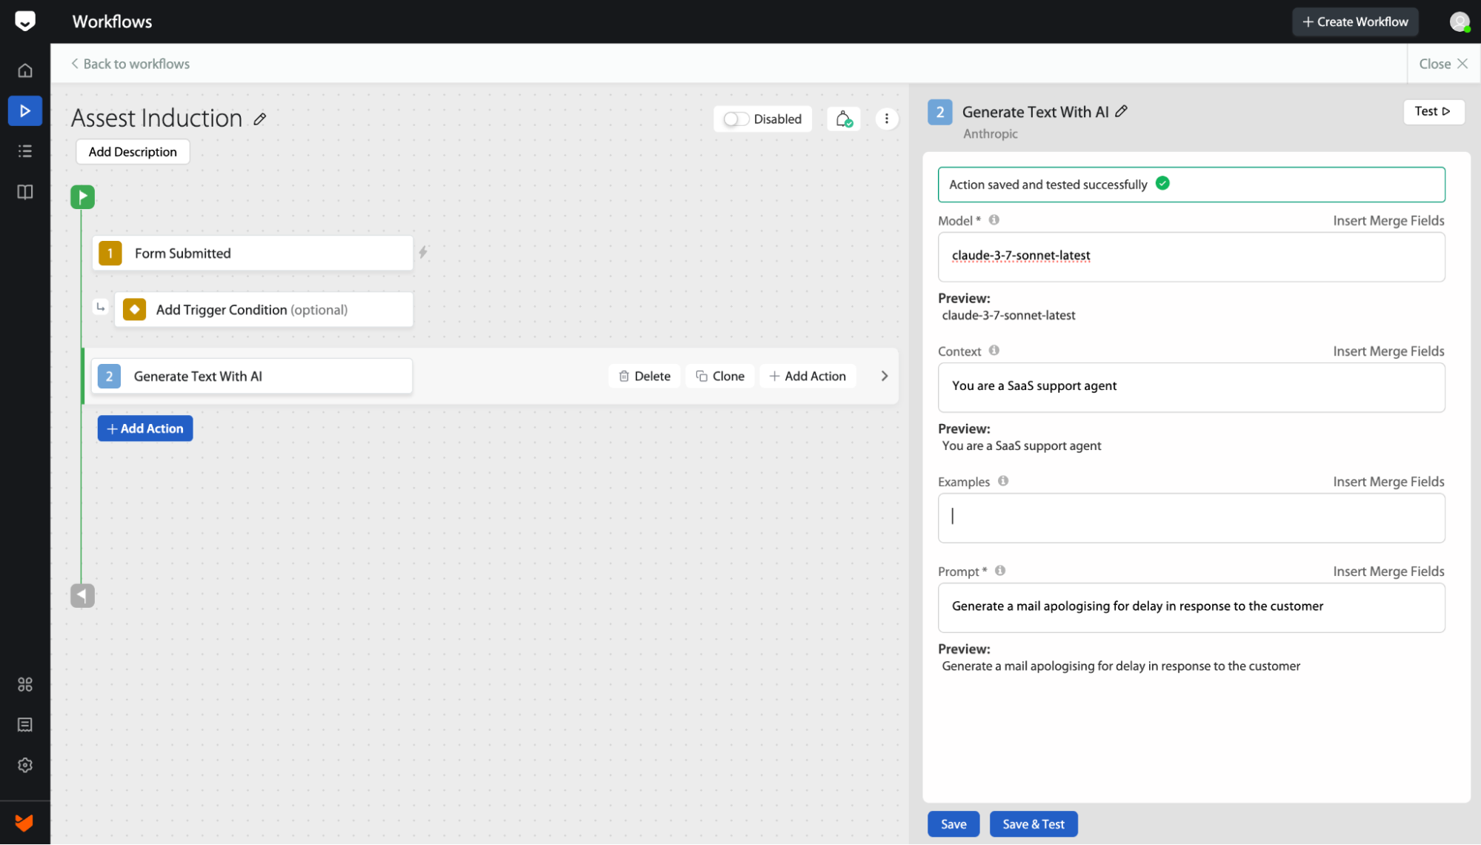Run the Test button in panel header

(x=1433, y=111)
